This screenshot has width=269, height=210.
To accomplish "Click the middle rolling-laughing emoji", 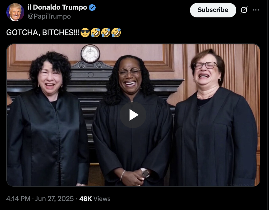I will [x=106, y=32].
